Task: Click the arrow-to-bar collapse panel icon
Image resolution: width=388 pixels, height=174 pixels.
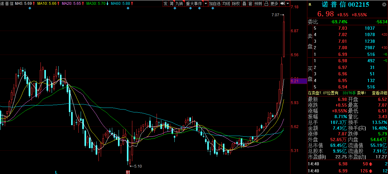Action: (282, 4)
